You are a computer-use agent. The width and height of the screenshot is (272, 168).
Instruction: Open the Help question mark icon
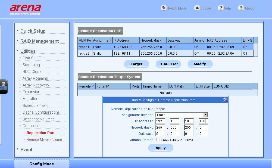[221, 8]
